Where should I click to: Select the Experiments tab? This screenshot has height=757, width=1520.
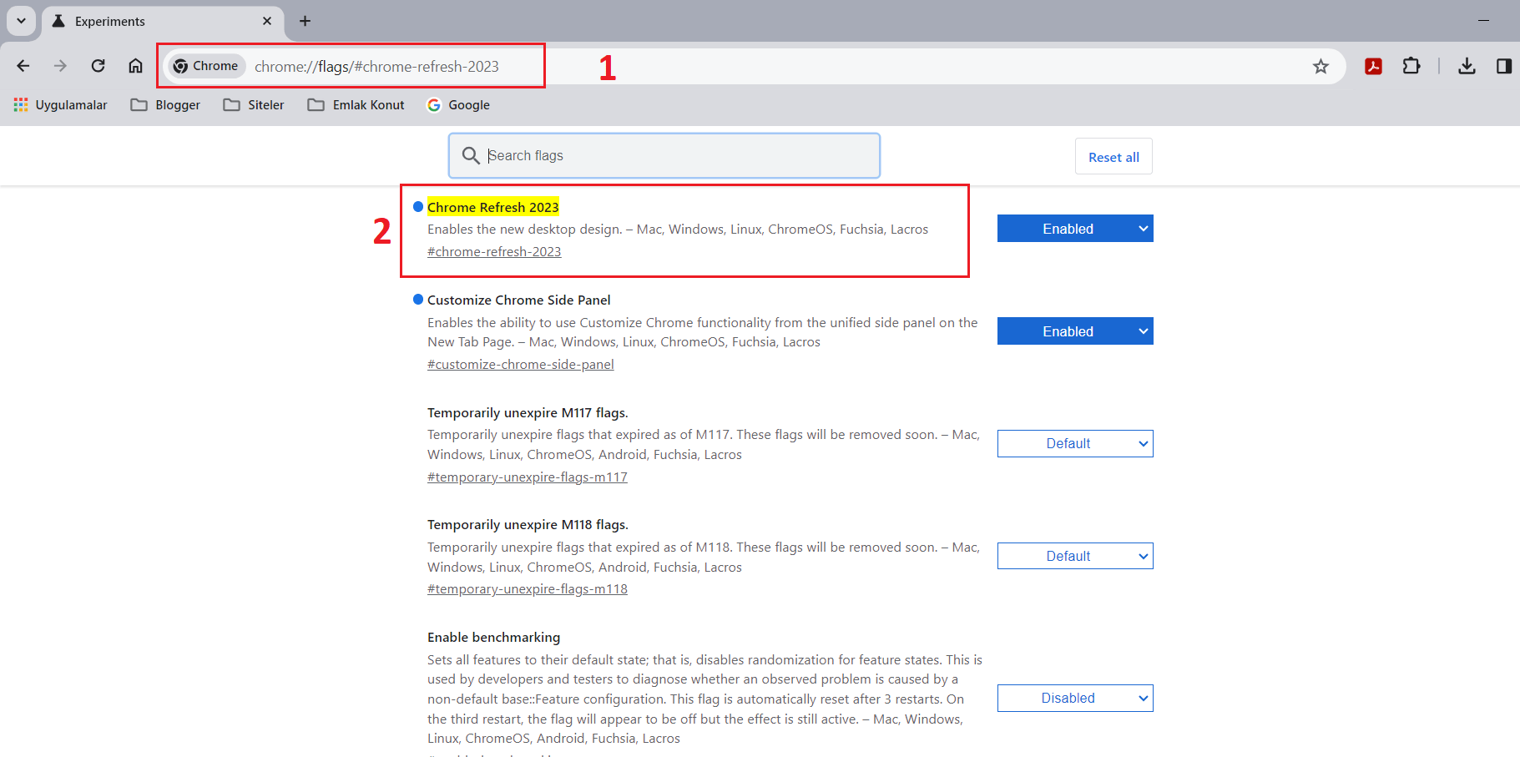(163, 22)
